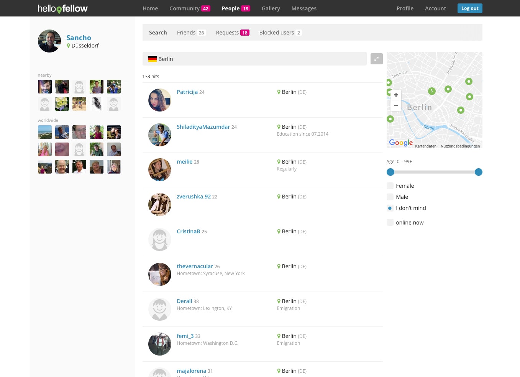Switch to the Requests tab
Screen dimensions: 520x377
[x=227, y=33]
